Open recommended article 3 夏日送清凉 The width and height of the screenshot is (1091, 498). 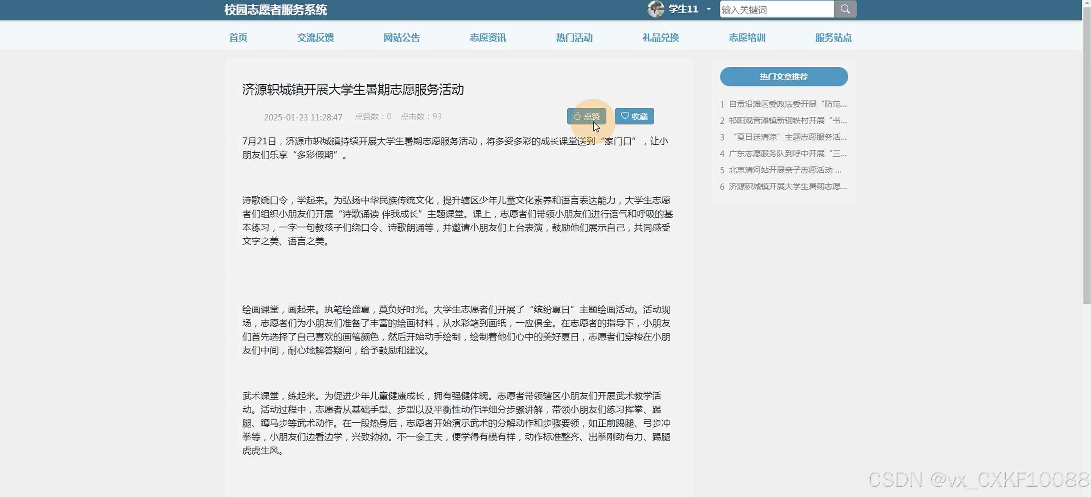click(790, 137)
